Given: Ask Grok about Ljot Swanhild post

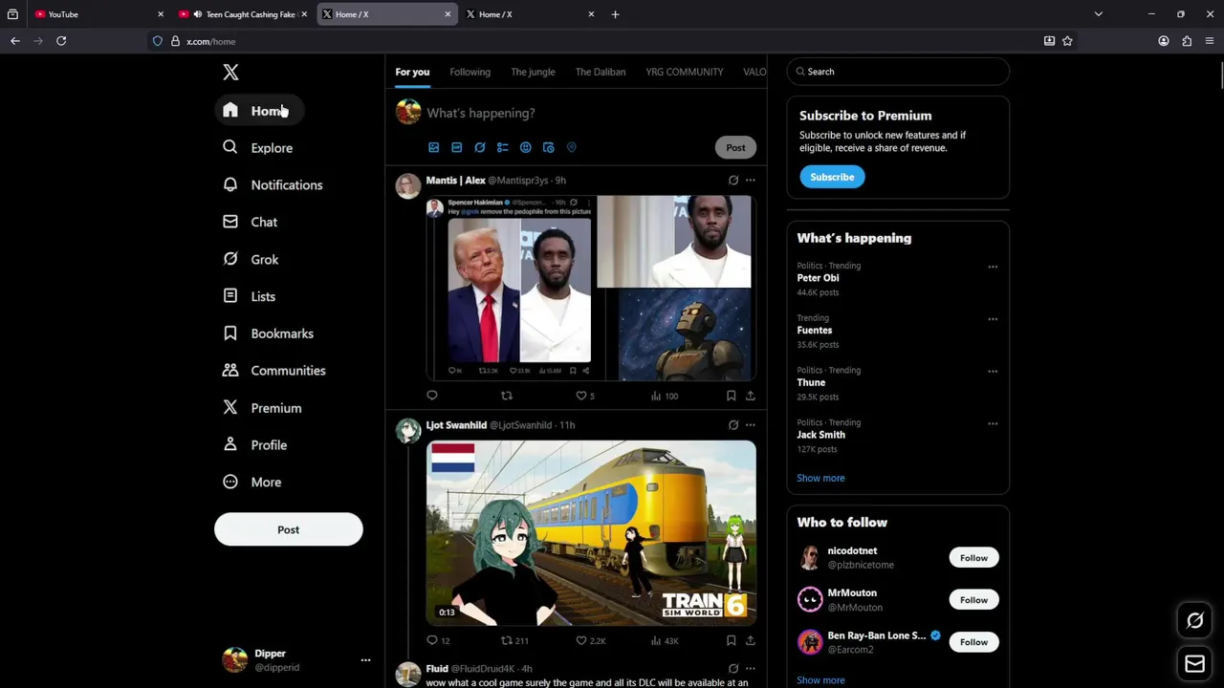Looking at the screenshot, I should coord(733,425).
